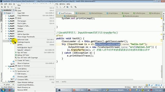Expand the day04 module node
This screenshot has width=165, height=92.
(6, 16)
